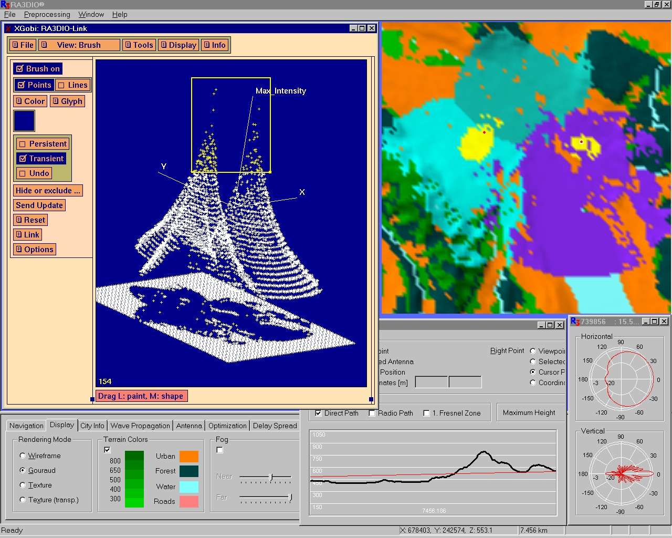Click the Send Update button

39,205
